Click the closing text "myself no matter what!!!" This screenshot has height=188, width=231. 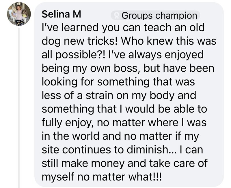pyautogui.click(x=102, y=177)
